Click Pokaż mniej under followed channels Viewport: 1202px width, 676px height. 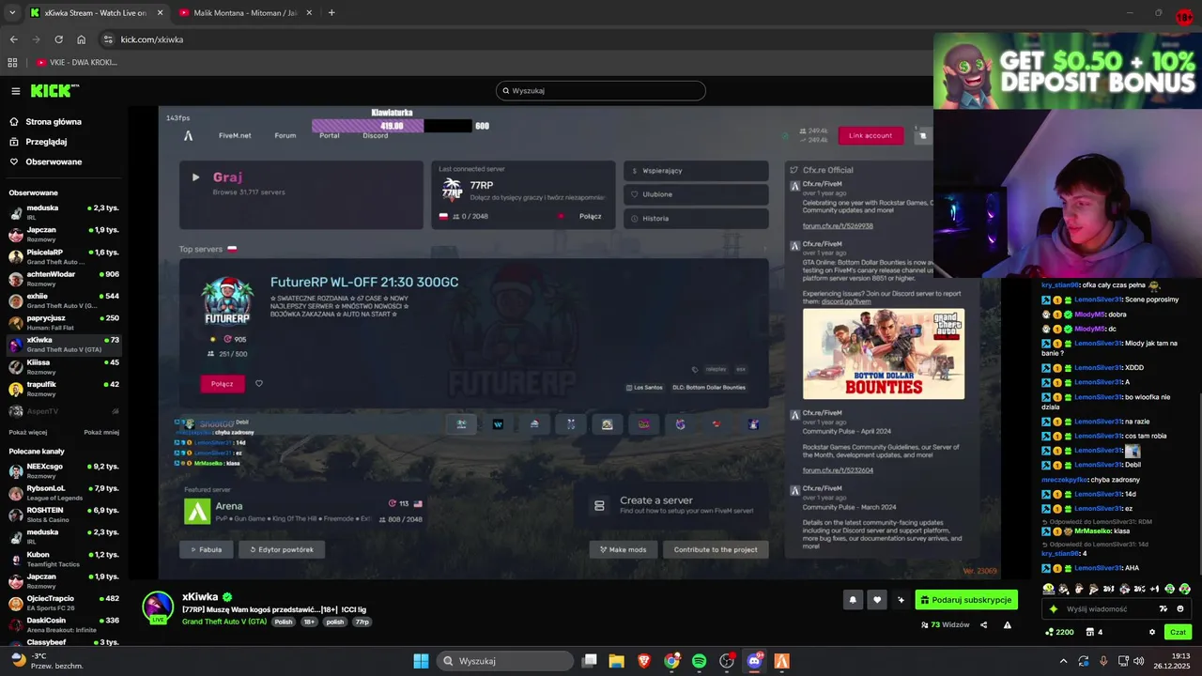(x=101, y=432)
